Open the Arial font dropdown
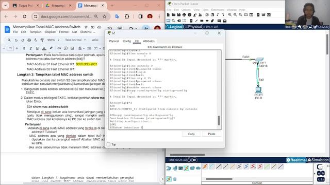 click(x=96, y=40)
